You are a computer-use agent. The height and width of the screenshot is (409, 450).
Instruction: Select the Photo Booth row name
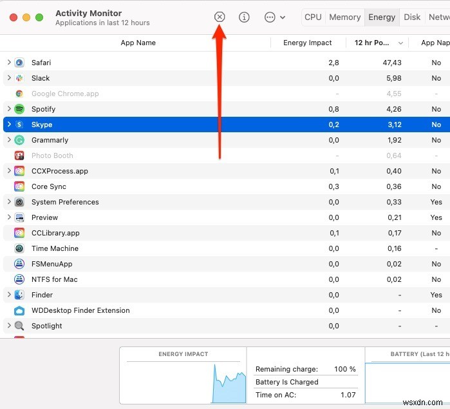tap(52, 155)
